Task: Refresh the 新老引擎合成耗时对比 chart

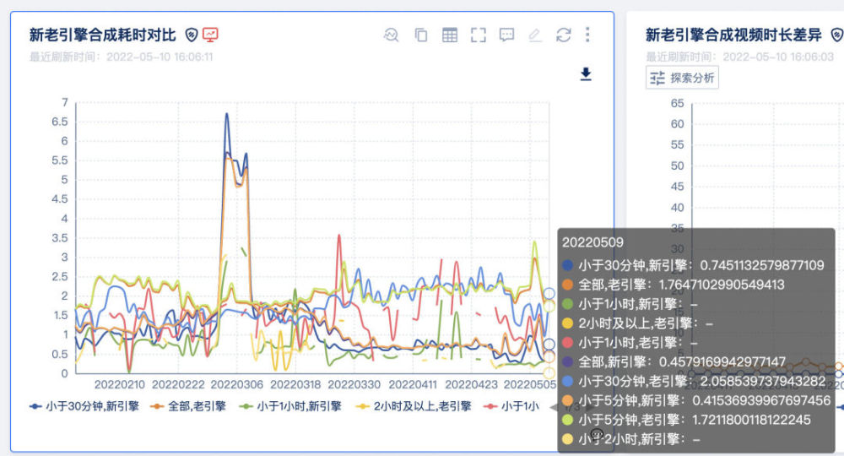Action: pyautogui.click(x=564, y=35)
